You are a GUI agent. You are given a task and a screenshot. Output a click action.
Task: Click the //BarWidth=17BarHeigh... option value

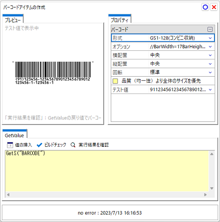178,47
